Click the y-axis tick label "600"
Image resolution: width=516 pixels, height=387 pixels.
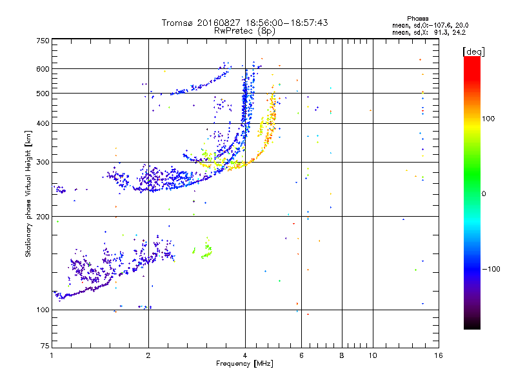click(x=43, y=69)
